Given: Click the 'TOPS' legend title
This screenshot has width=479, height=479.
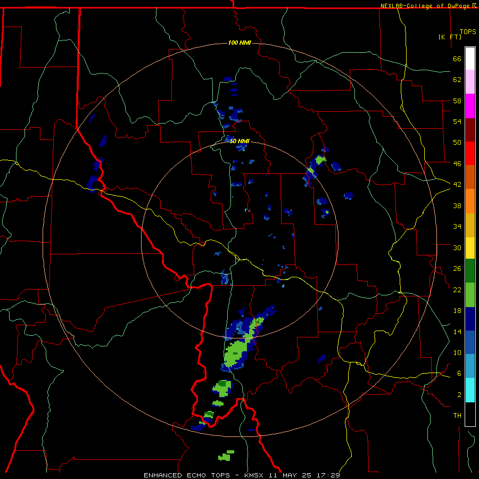Looking at the screenshot, I should pos(468,32).
